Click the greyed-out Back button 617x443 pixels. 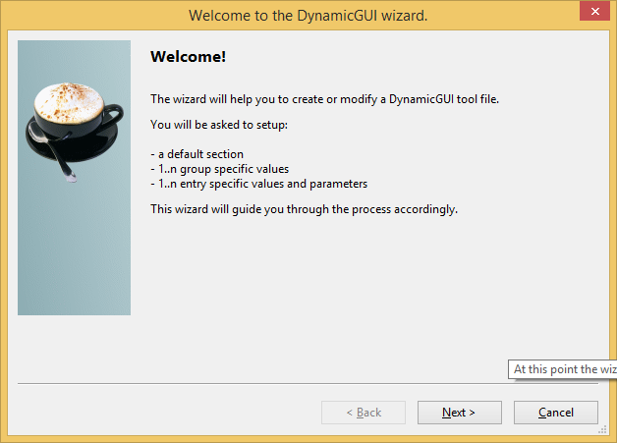coord(363,413)
